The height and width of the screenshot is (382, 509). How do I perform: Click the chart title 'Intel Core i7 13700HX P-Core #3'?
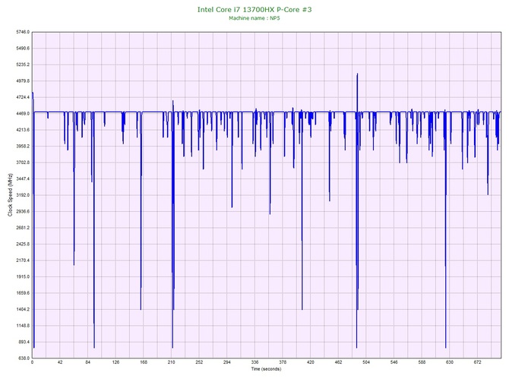[254, 9]
